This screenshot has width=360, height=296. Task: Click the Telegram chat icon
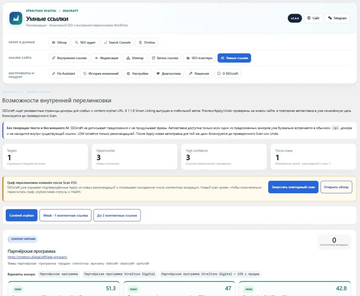point(330,18)
